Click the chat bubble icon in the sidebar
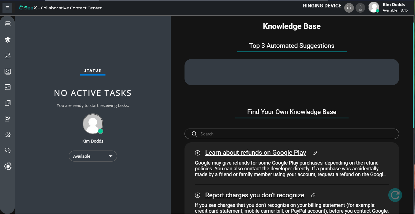Screen dimensions: 415x214 (7, 150)
